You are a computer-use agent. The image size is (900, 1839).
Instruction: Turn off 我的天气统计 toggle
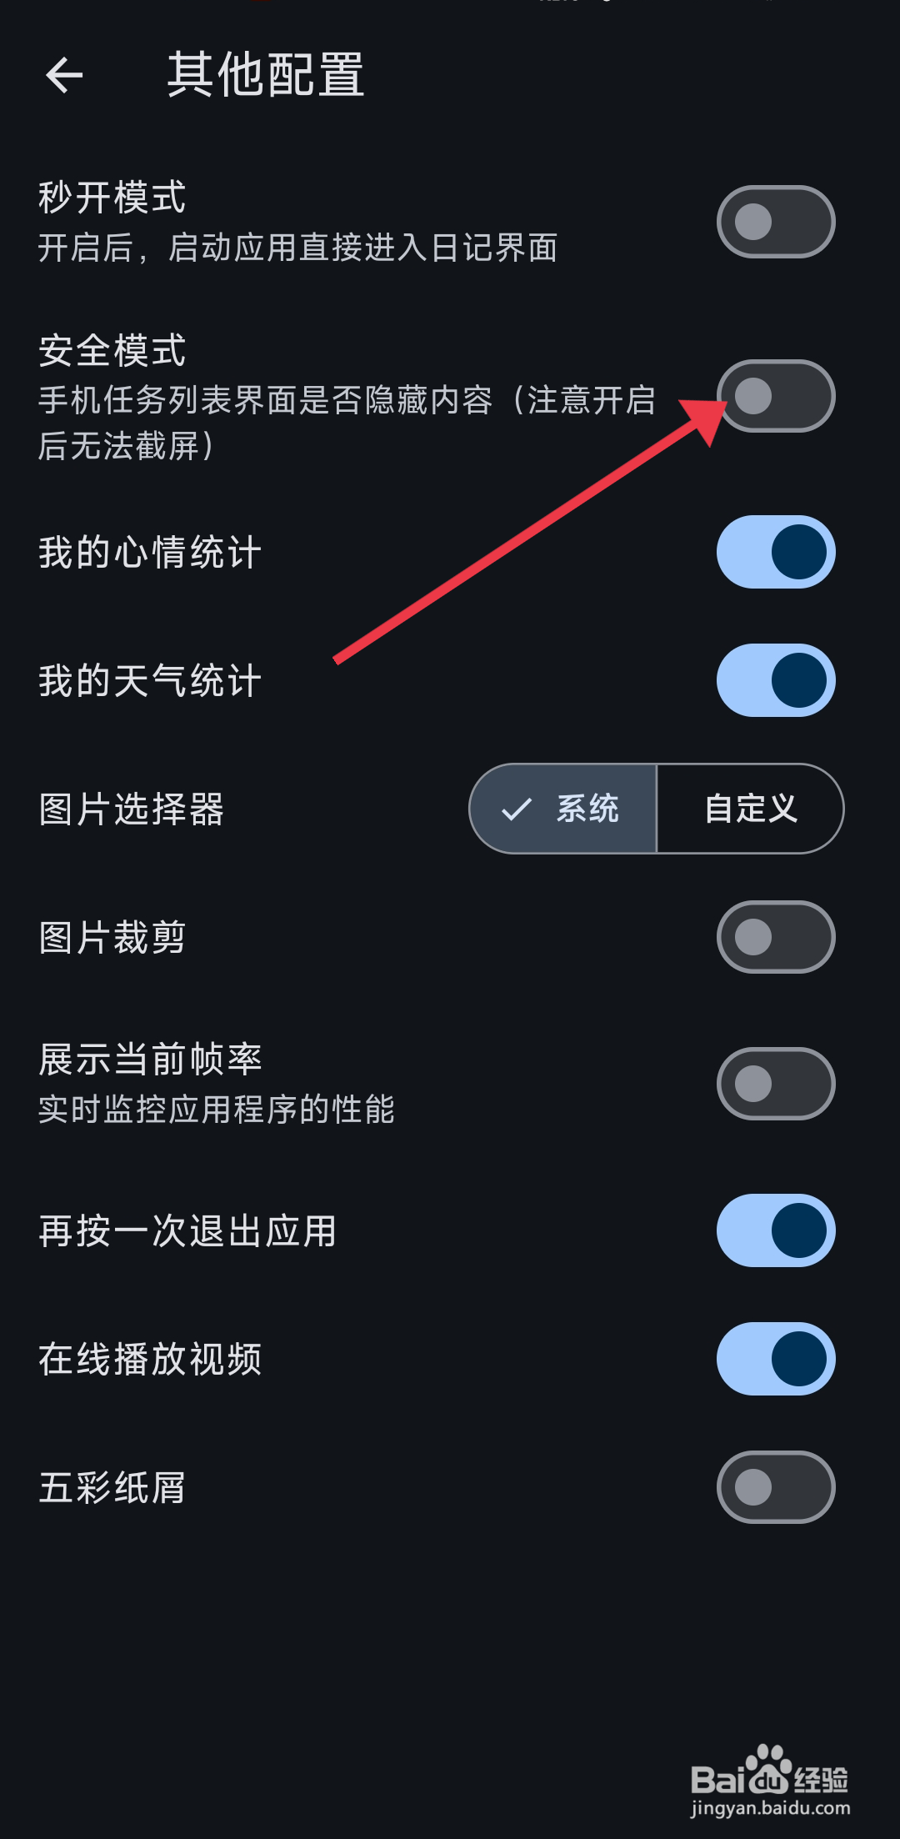[x=776, y=680]
